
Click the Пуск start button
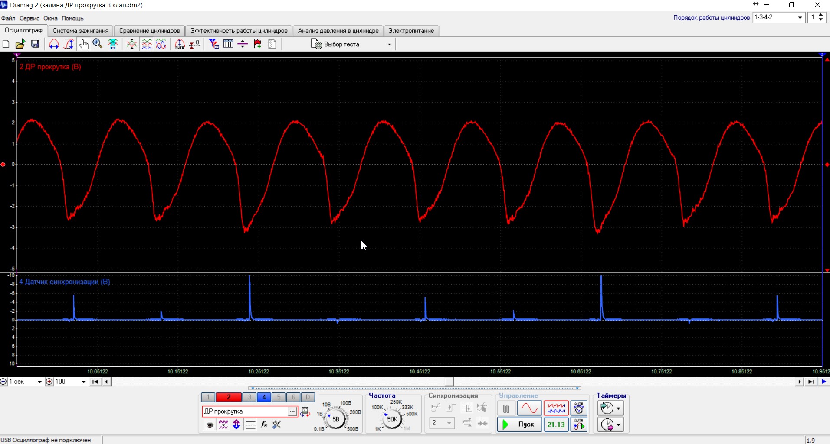(x=519, y=424)
